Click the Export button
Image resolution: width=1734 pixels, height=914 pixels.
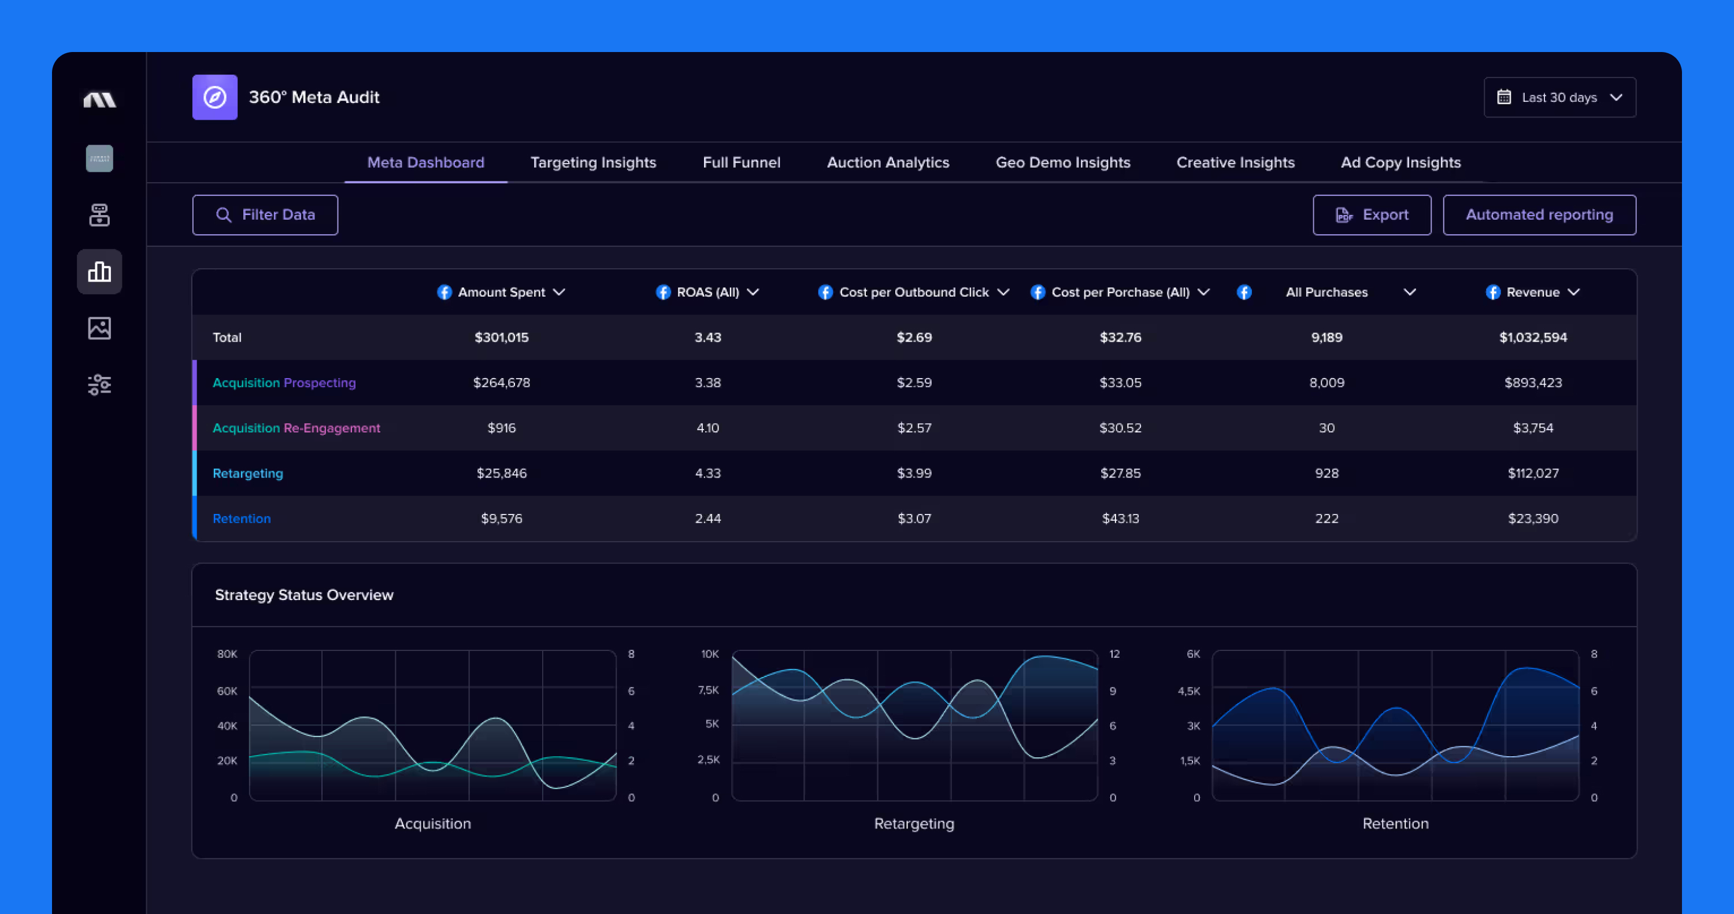[x=1372, y=214]
